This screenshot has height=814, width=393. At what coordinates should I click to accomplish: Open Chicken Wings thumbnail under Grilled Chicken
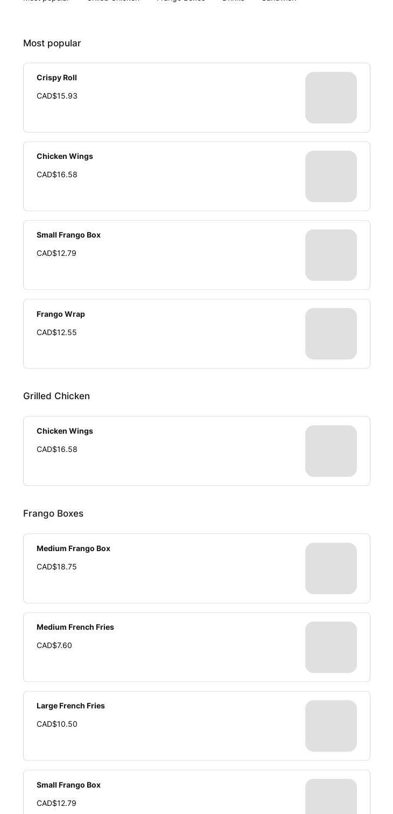(x=331, y=451)
